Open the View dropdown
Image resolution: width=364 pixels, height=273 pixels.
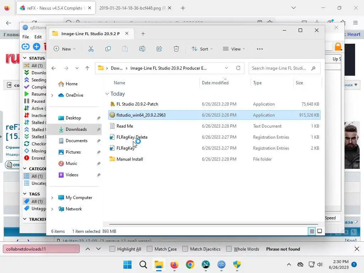coord(234,49)
